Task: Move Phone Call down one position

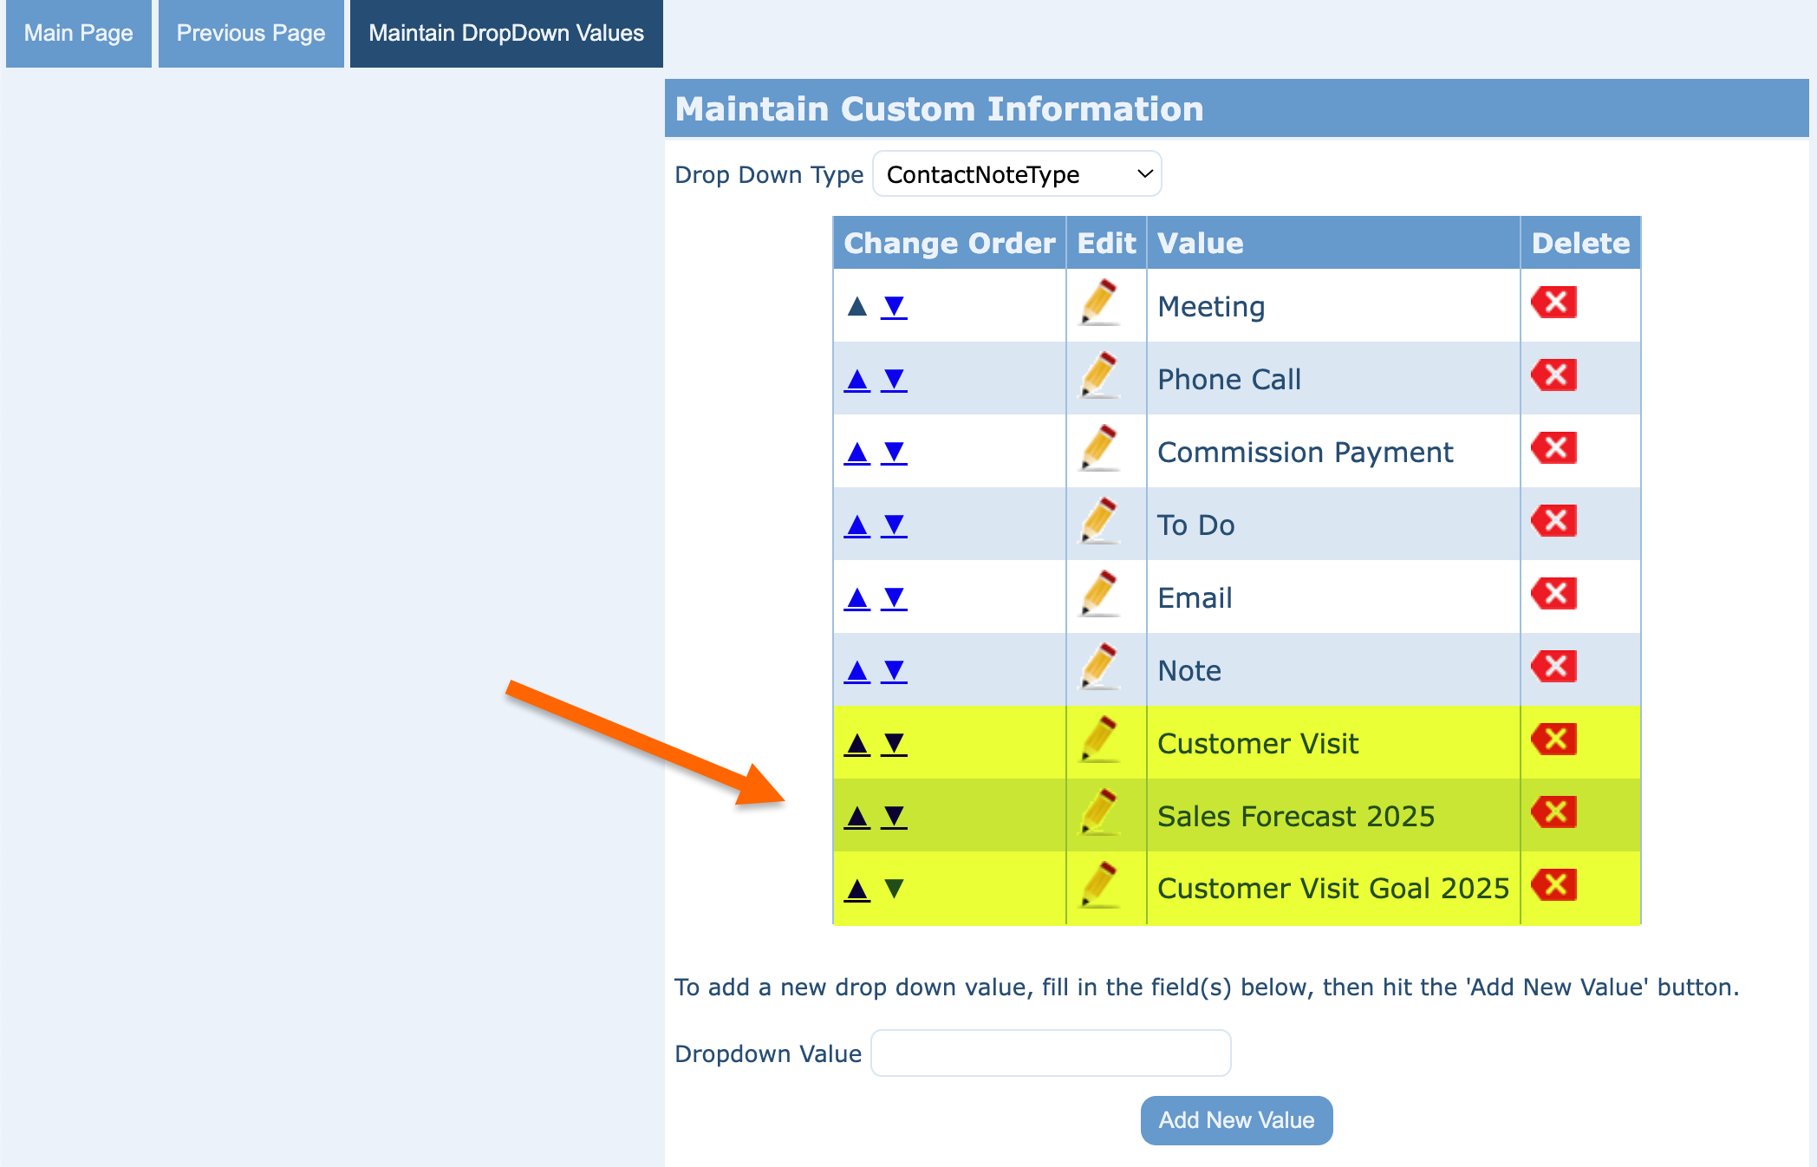Action: (x=894, y=380)
